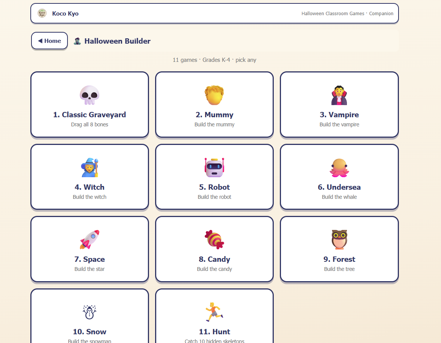Click 'Drag all 8 bones' subtitle
This screenshot has width=441, height=343.
[89, 124]
